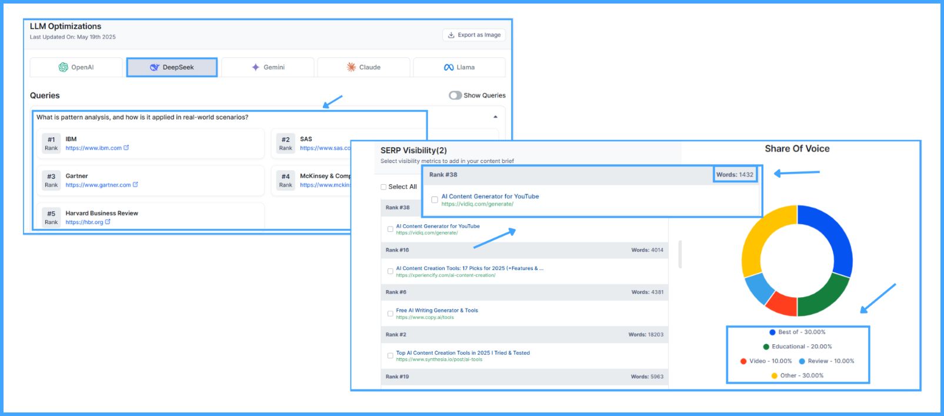Open the external link icon beside hbr.org
944x416 pixels.
(108, 222)
